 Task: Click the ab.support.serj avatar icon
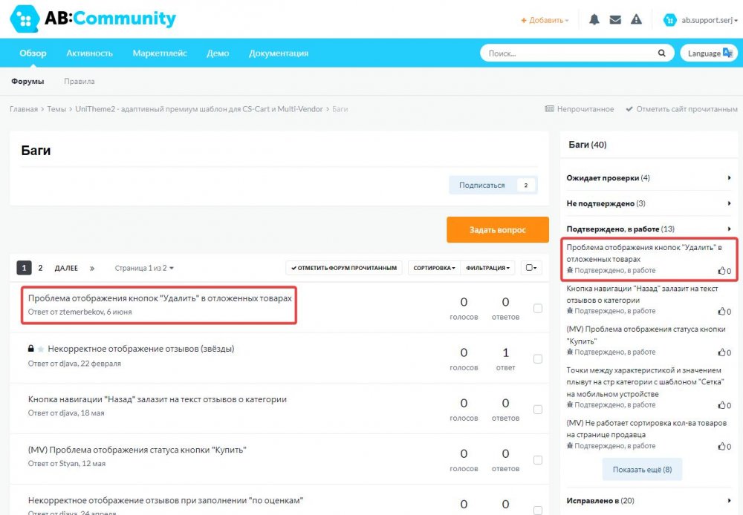[x=670, y=20]
